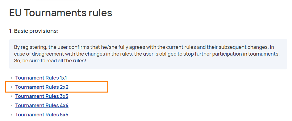This screenshot has height=121, width=292.
Task: Click '5x5' in the last rules link
Action: point(64,115)
